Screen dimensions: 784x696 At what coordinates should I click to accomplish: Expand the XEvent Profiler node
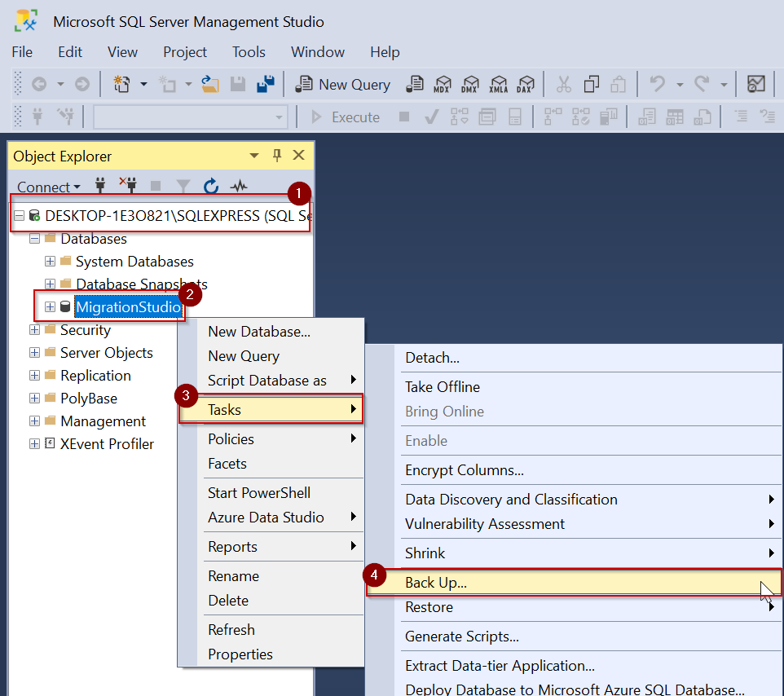34,443
